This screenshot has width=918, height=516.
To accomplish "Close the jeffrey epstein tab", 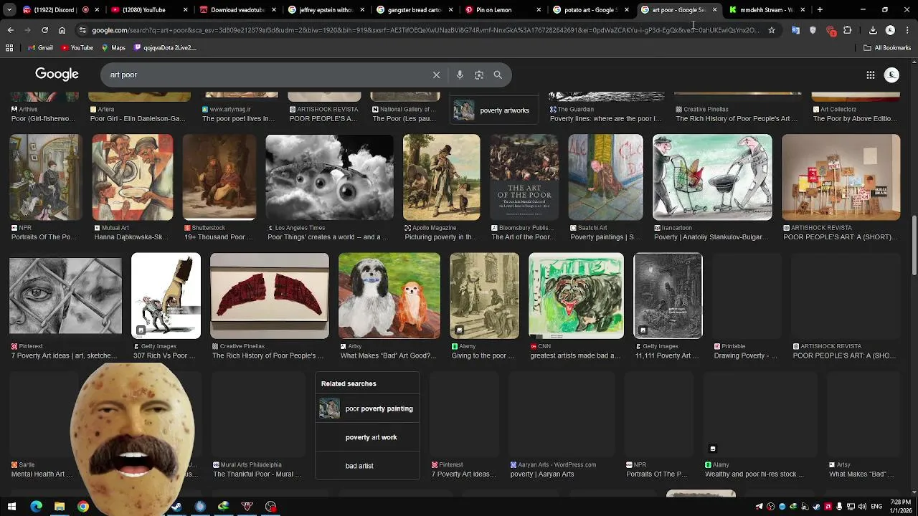I will coord(361,10).
